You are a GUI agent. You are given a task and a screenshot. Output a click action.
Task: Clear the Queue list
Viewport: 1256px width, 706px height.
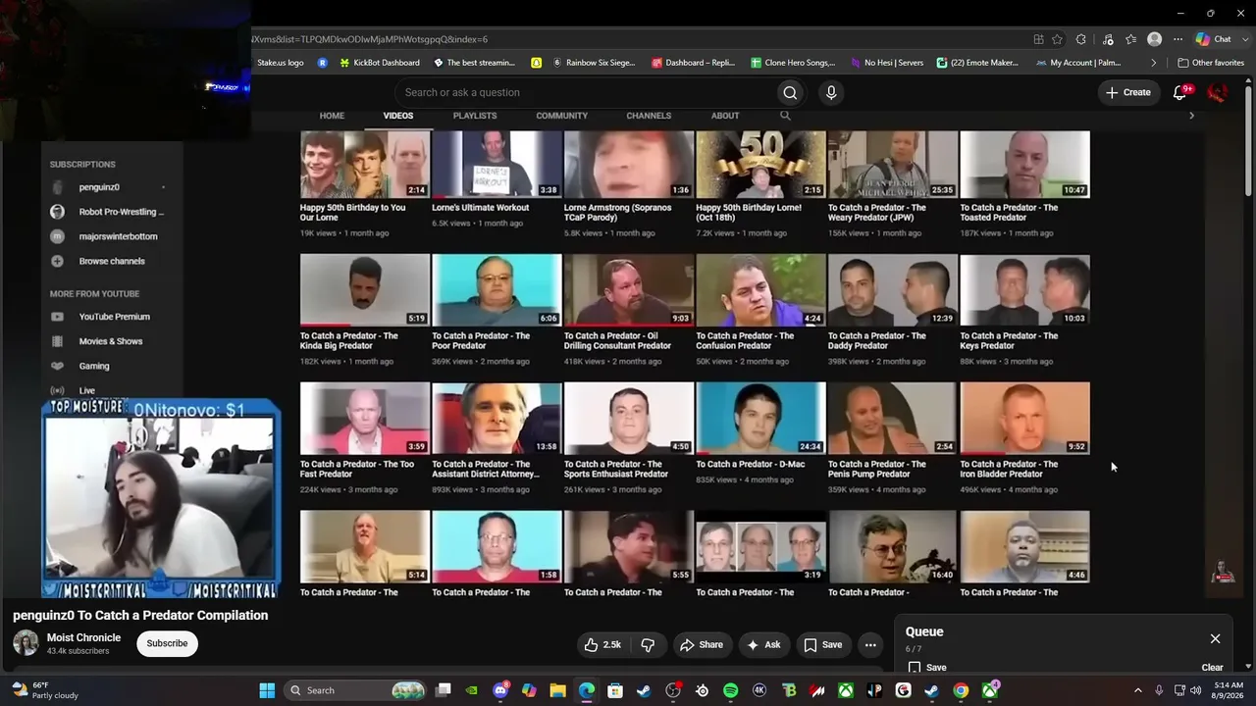pyautogui.click(x=1213, y=668)
